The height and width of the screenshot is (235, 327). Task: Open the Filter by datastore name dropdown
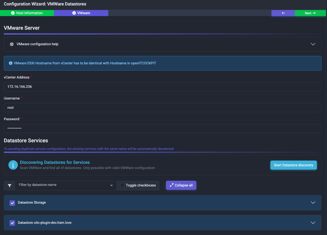[x=66, y=185]
